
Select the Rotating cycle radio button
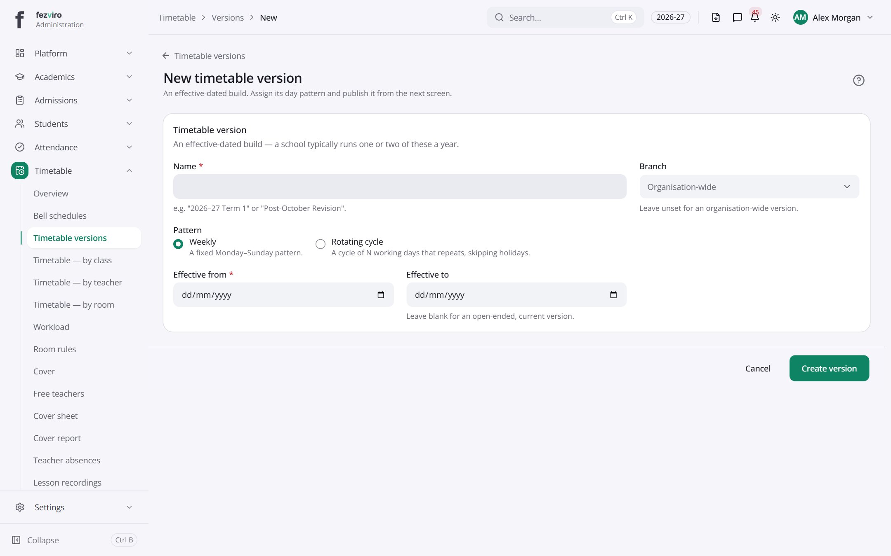pos(321,244)
